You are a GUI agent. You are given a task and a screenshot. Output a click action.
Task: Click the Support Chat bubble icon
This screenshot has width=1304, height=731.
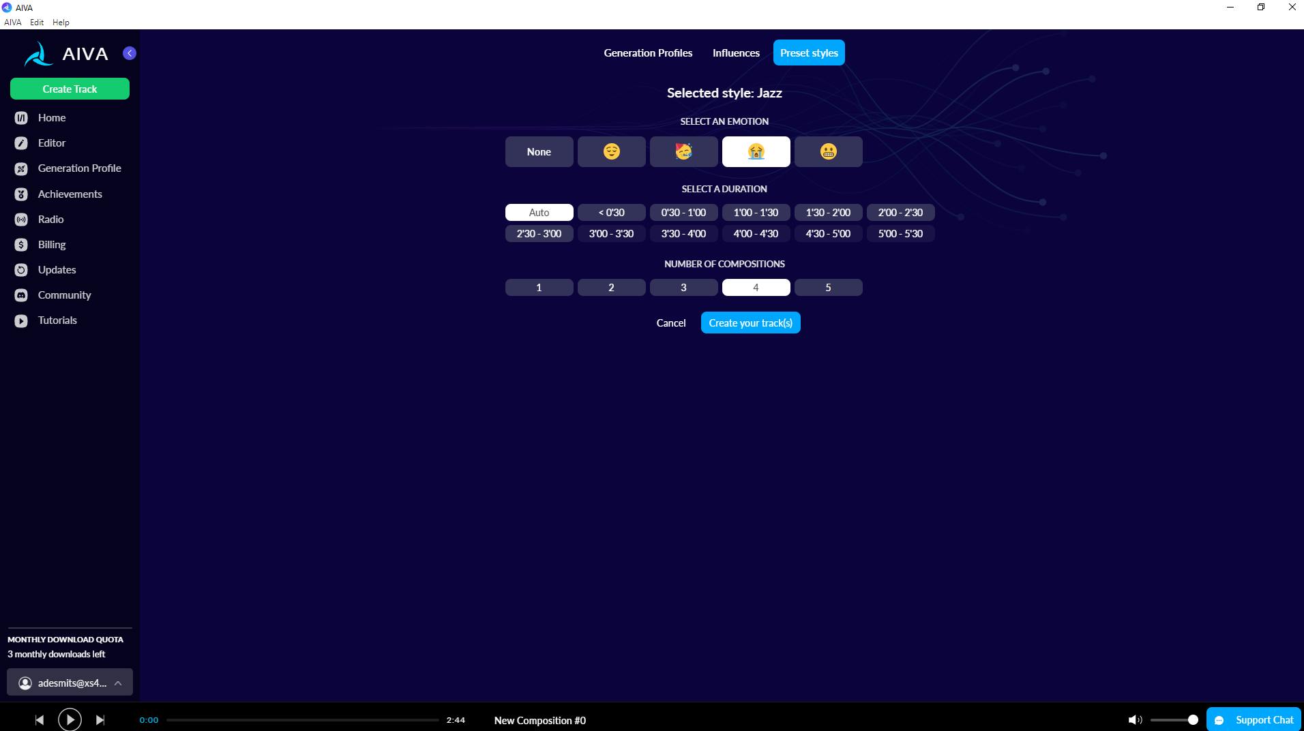click(1219, 720)
